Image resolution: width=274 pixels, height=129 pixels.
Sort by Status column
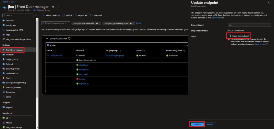[140, 50]
